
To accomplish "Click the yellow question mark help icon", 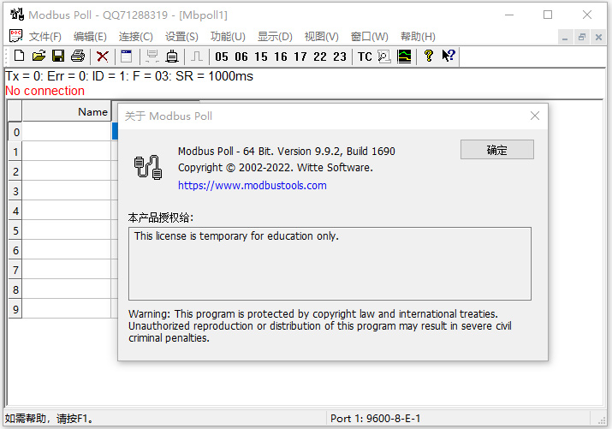I will (x=429, y=56).
